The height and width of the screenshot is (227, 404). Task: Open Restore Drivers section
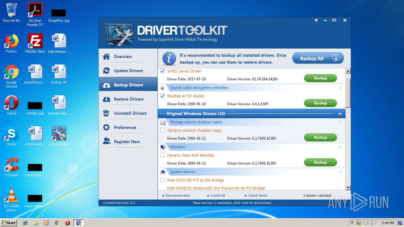coord(128,99)
